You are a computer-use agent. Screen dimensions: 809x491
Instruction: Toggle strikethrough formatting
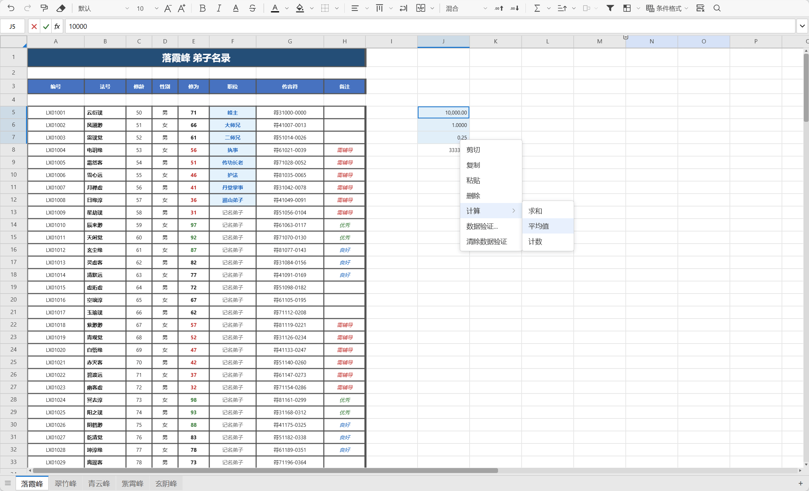click(x=252, y=8)
